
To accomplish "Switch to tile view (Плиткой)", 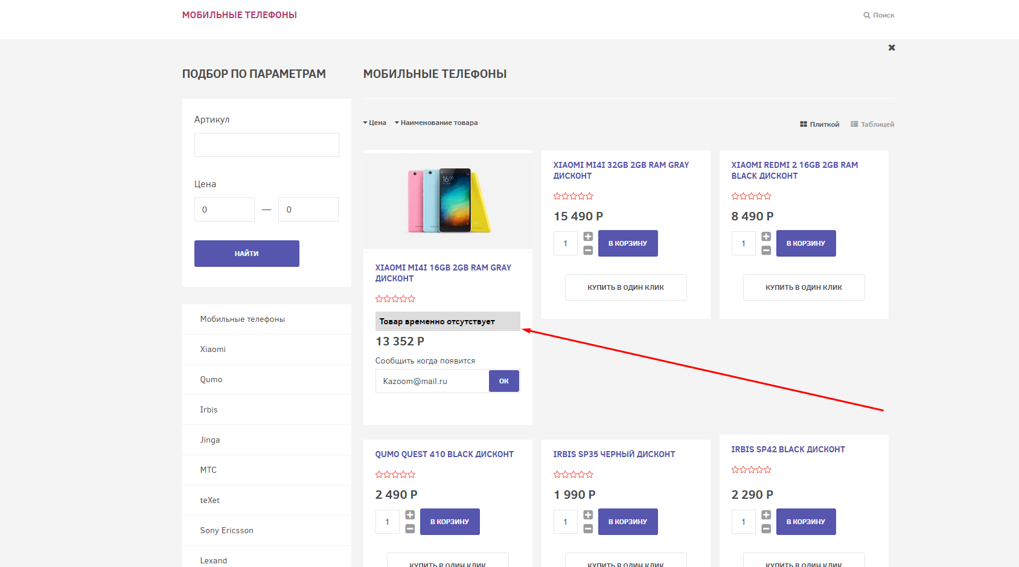I will (x=819, y=124).
